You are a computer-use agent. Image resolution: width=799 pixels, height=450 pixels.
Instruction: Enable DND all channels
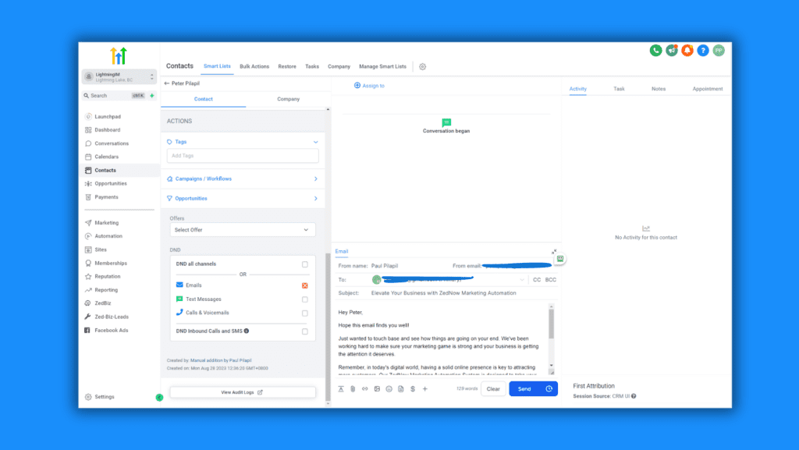pos(305,264)
